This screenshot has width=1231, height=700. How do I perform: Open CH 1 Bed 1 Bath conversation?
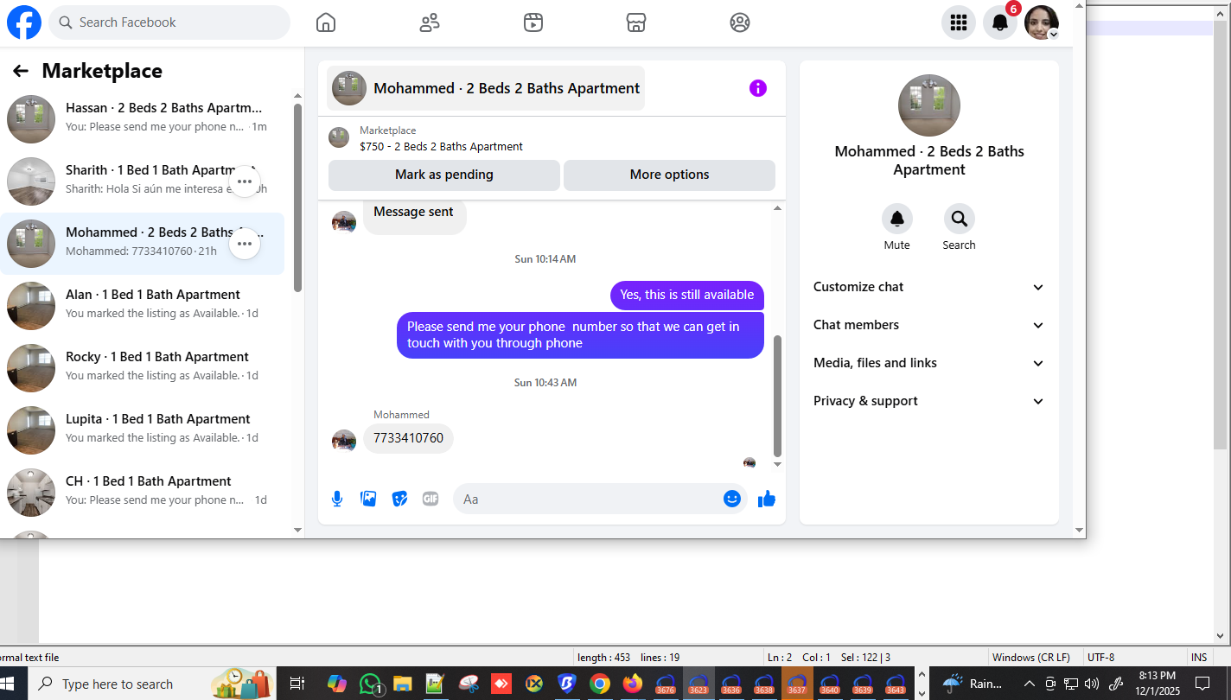pyautogui.click(x=143, y=493)
